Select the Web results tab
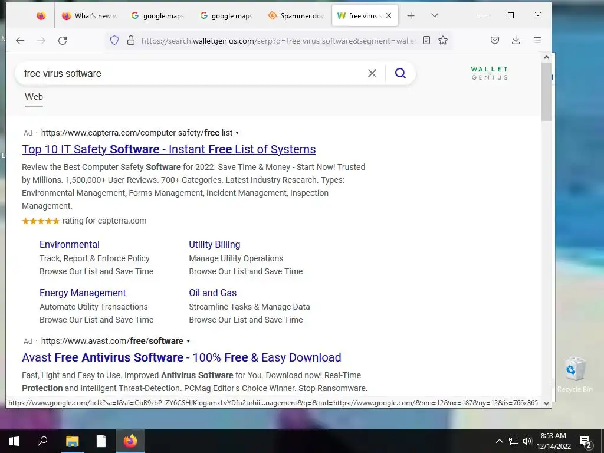 click(34, 97)
